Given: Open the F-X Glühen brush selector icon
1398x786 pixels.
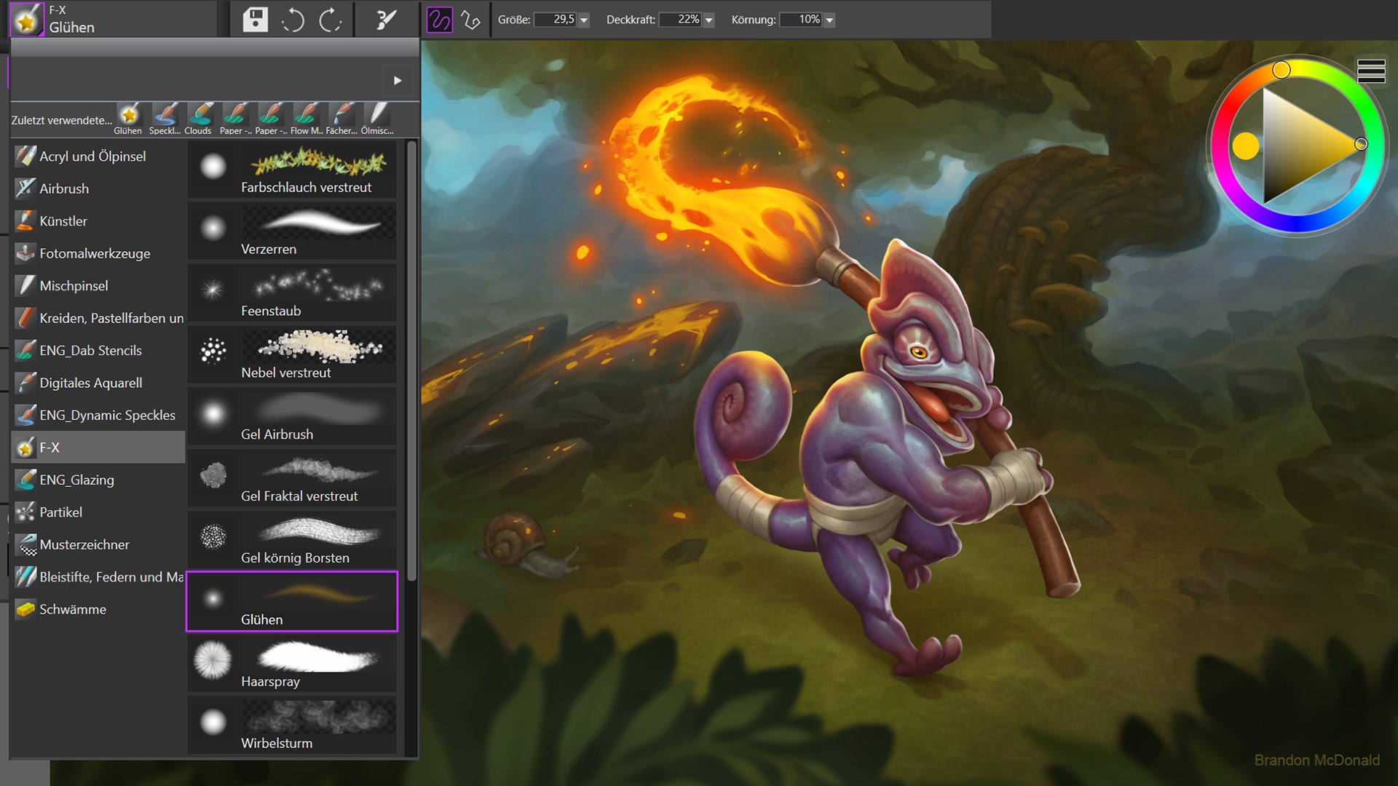Looking at the screenshot, I should [x=26, y=20].
